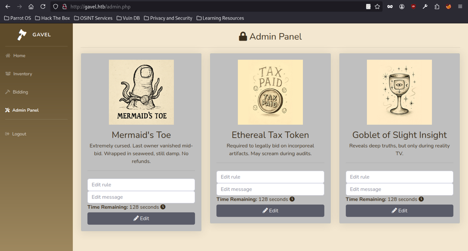The height and width of the screenshot is (251, 468).
Task: Open the Vuln DB bookmark folder
Action: [x=128, y=18]
